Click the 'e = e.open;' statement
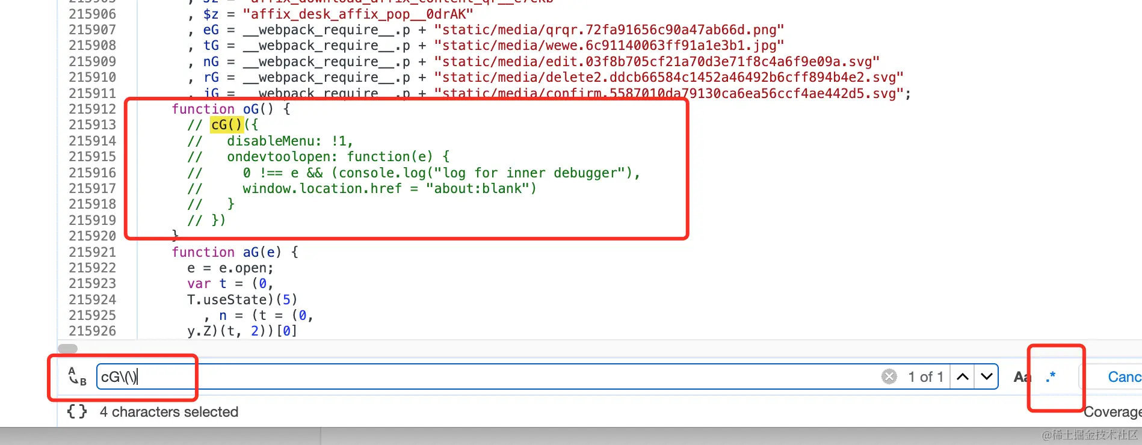 tap(230, 268)
